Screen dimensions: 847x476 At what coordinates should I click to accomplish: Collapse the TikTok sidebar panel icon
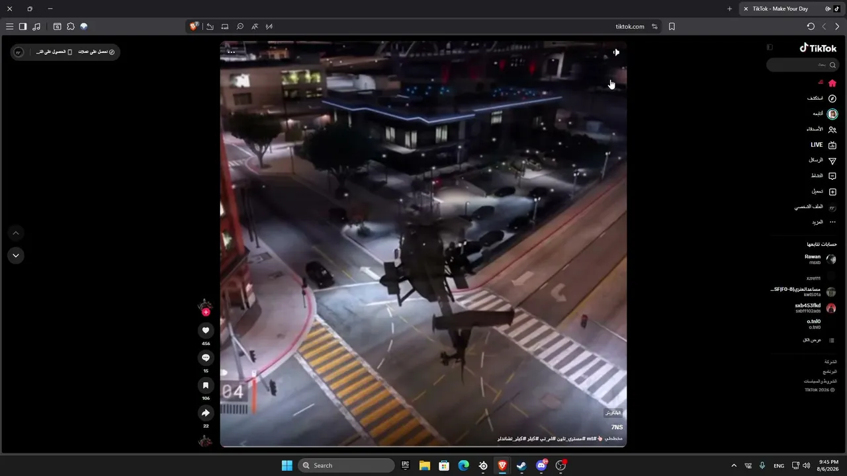tap(770, 48)
